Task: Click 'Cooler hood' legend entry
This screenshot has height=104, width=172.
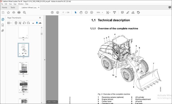Action: [x=106, y=101]
